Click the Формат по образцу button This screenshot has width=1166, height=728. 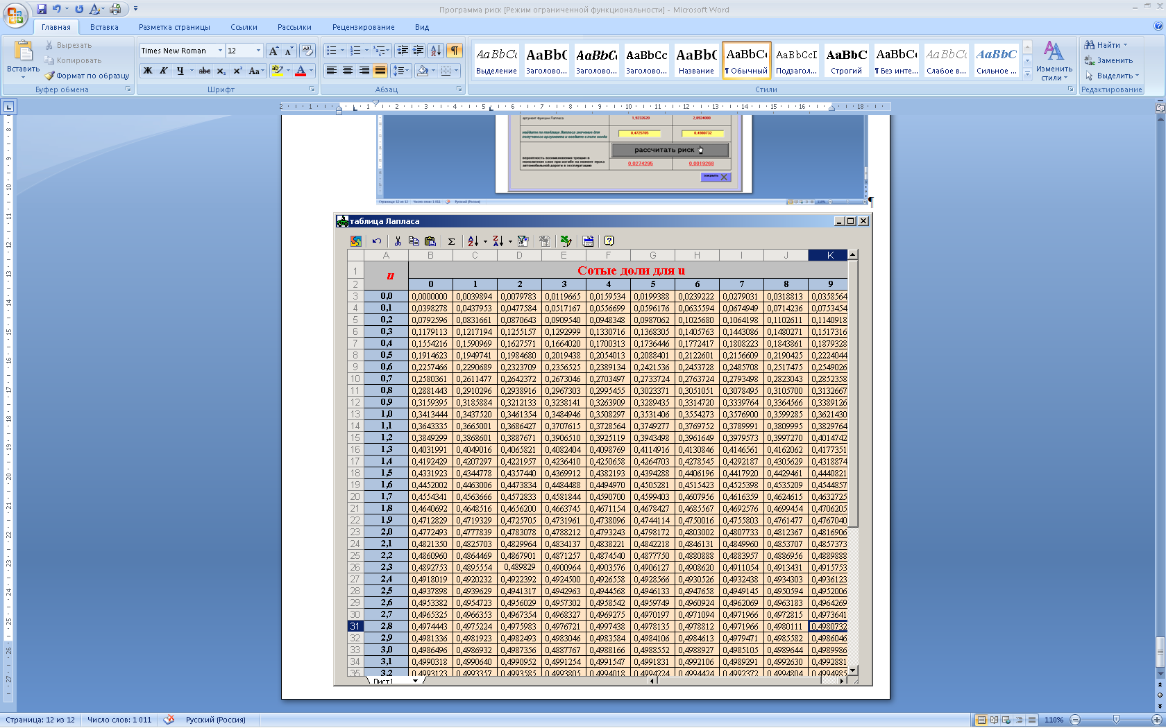(x=87, y=76)
